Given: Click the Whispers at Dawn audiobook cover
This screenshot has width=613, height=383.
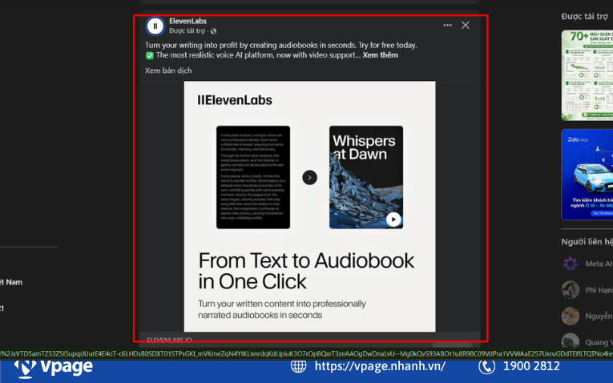Looking at the screenshot, I should click(365, 177).
